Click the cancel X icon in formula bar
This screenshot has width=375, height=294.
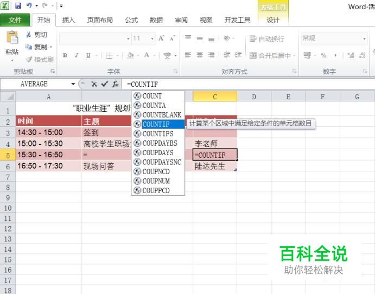click(94, 84)
